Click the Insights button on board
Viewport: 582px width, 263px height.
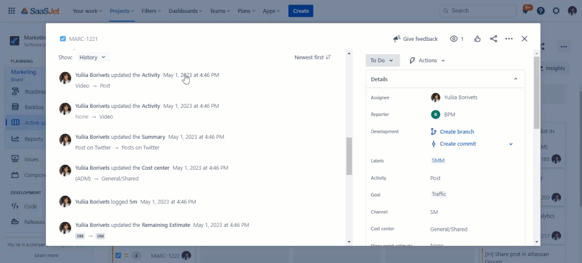555,68
